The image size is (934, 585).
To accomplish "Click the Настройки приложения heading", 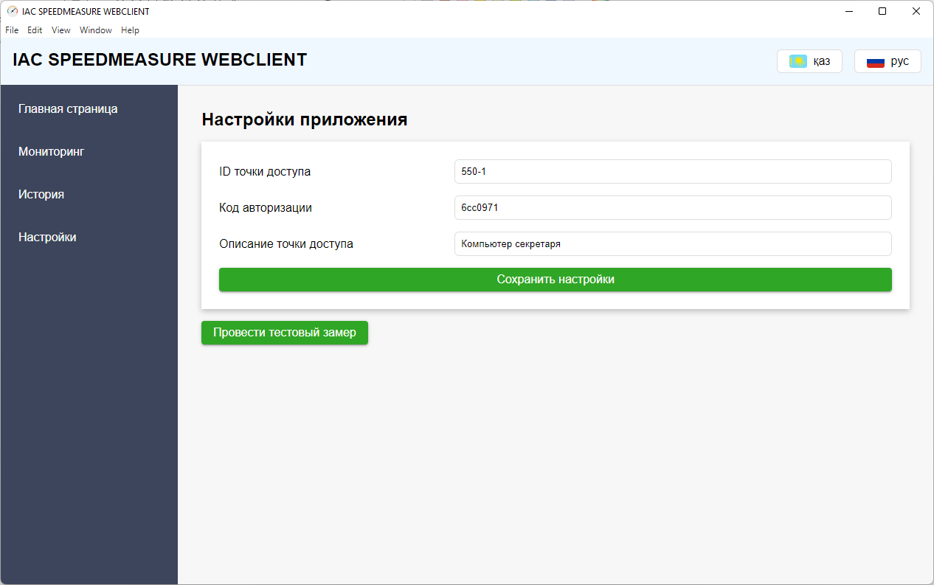I will pos(305,120).
